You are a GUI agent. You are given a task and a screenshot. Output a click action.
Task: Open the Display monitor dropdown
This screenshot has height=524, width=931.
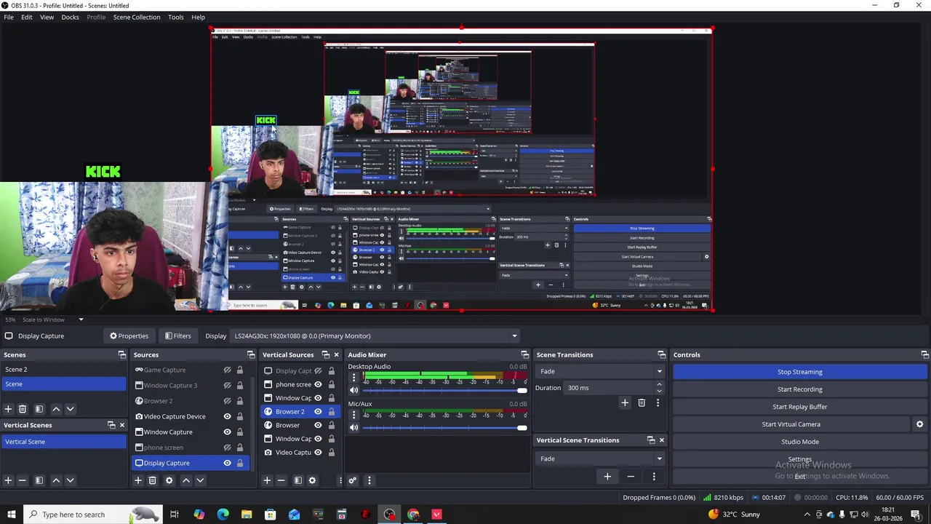[375, 336]
